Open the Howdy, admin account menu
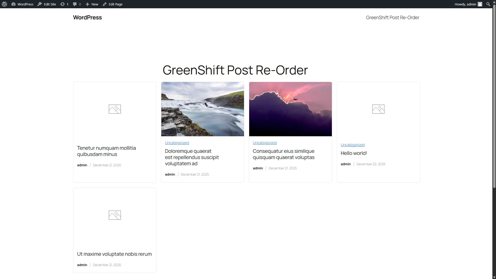The width and height of the screenshot is (496, 279). [468, 4]
